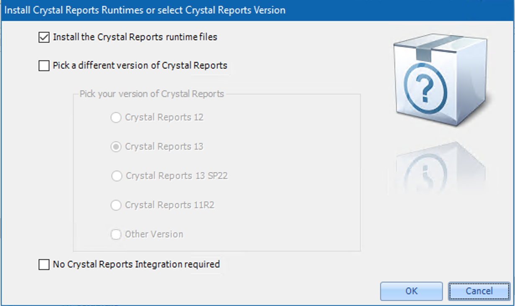Click the 'Install the Crystal Reports runtime files' label text

pos(135,37)
